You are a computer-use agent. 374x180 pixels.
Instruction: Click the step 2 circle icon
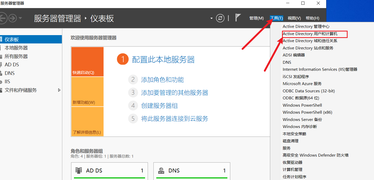coord(133,80)
